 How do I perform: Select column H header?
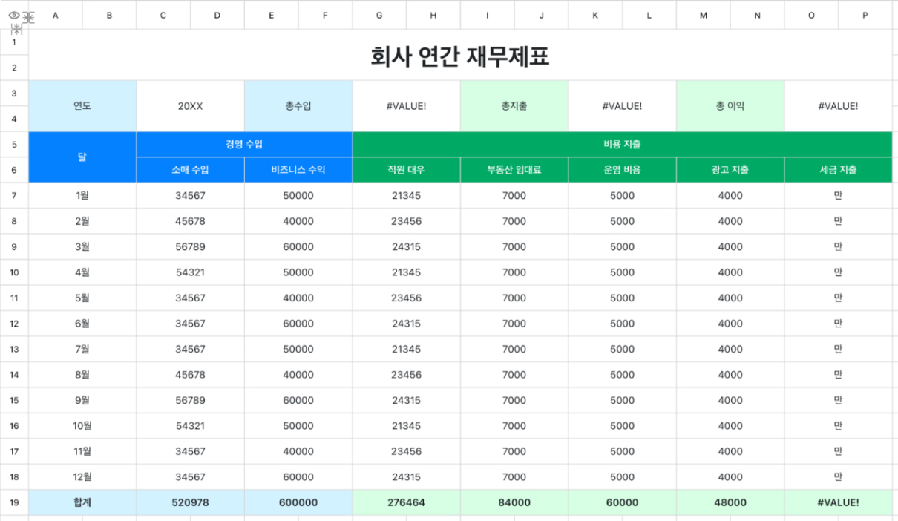433,15
